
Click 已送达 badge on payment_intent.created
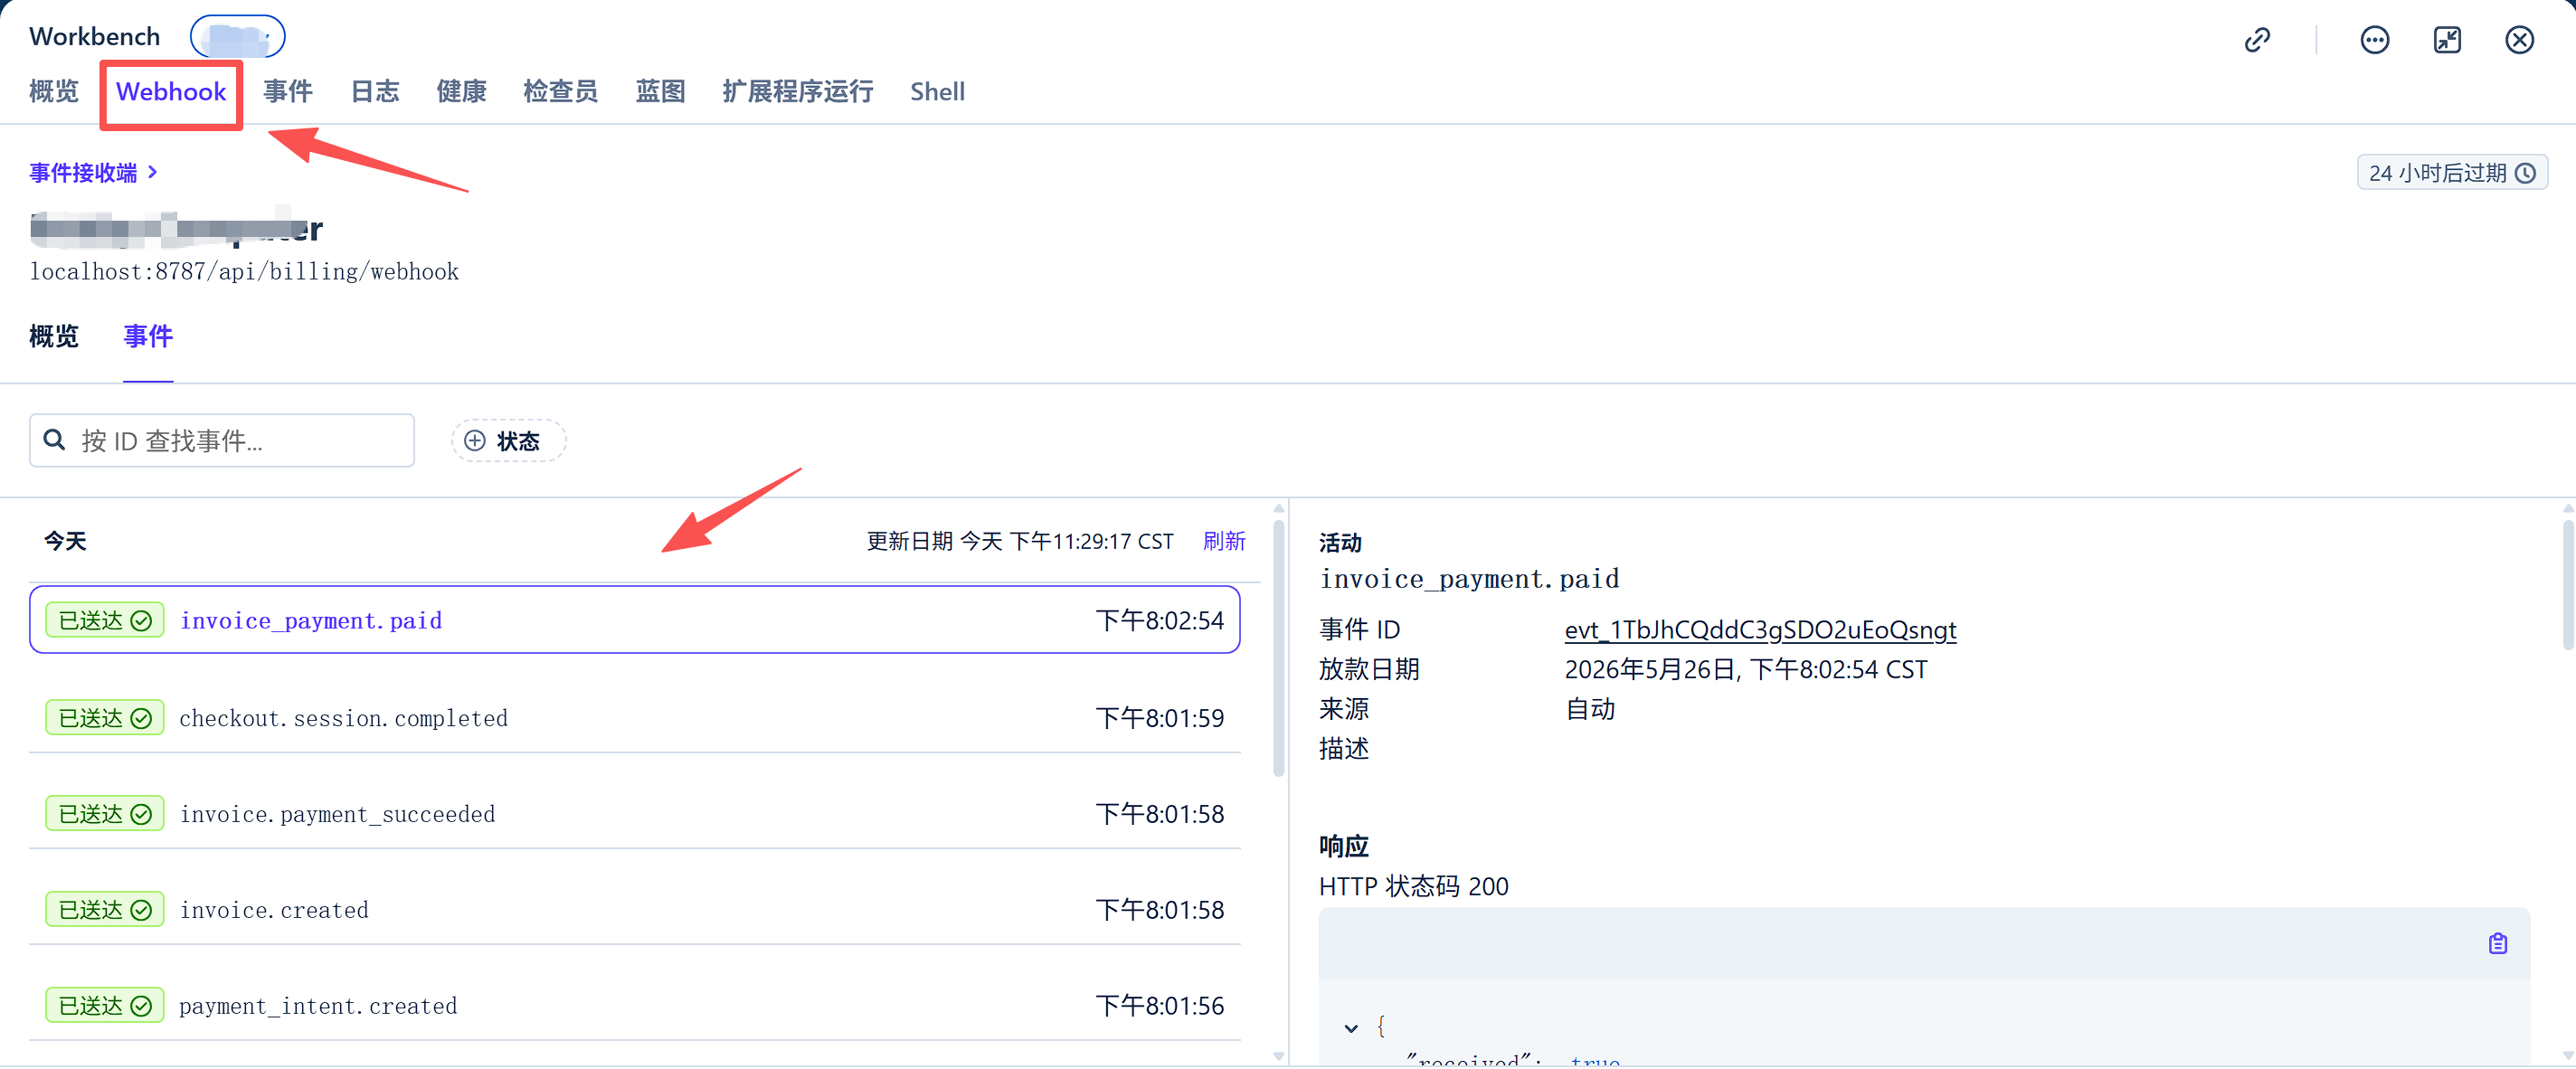tap(105, 1006)
